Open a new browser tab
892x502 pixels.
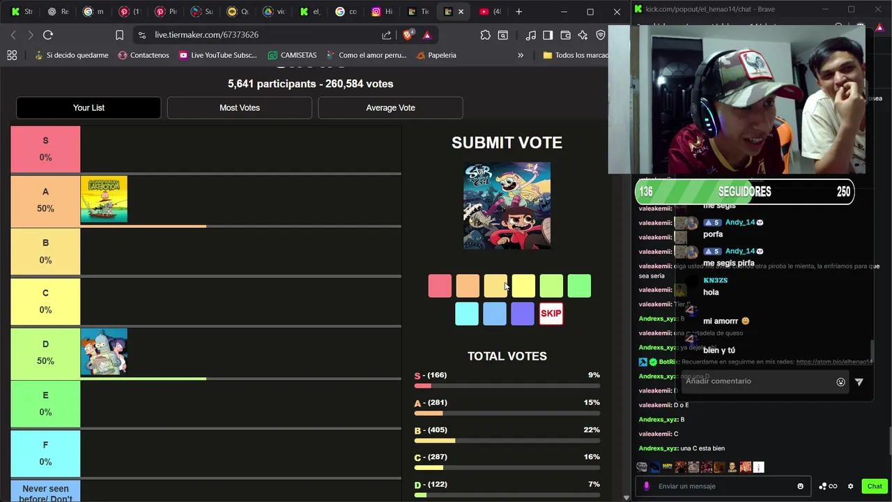(x=518, y=12)
